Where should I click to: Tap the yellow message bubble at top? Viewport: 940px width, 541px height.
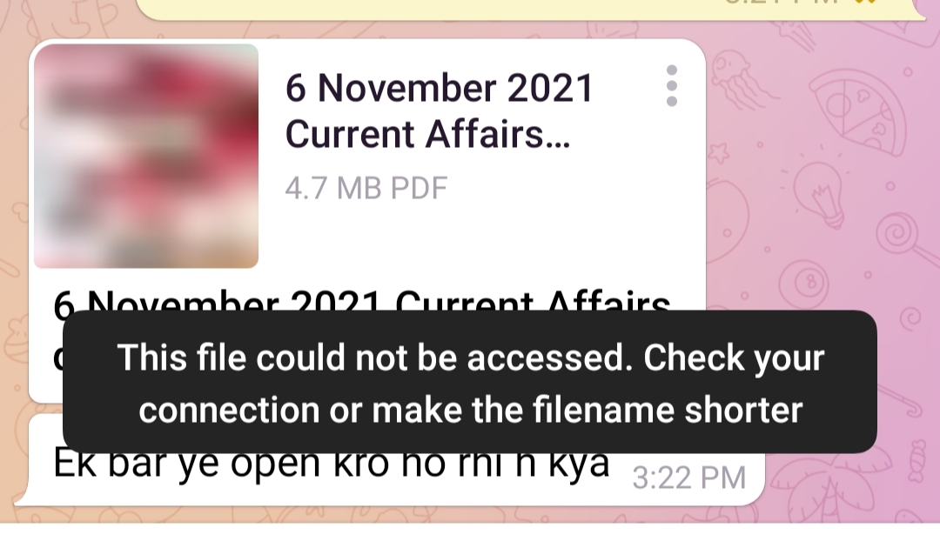pos(531,10)
